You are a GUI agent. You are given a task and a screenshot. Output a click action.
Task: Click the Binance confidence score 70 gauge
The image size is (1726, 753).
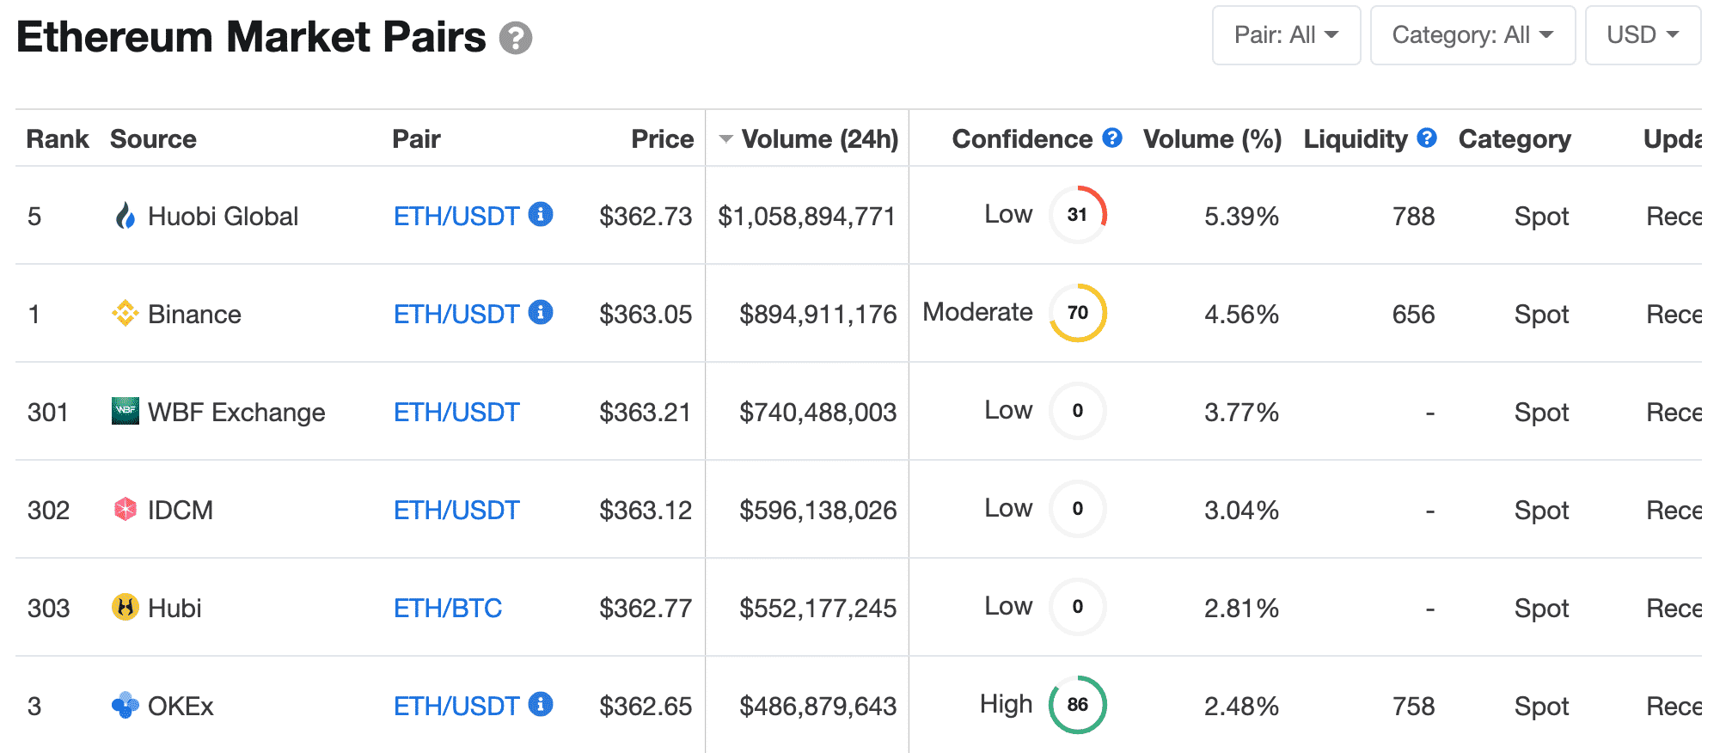tap(1077, 313)
